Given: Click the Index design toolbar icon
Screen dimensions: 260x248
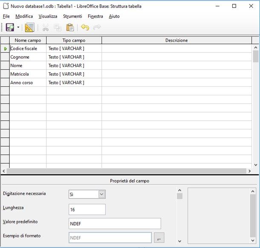Looking at the screenshot, I should click(29, 27).
